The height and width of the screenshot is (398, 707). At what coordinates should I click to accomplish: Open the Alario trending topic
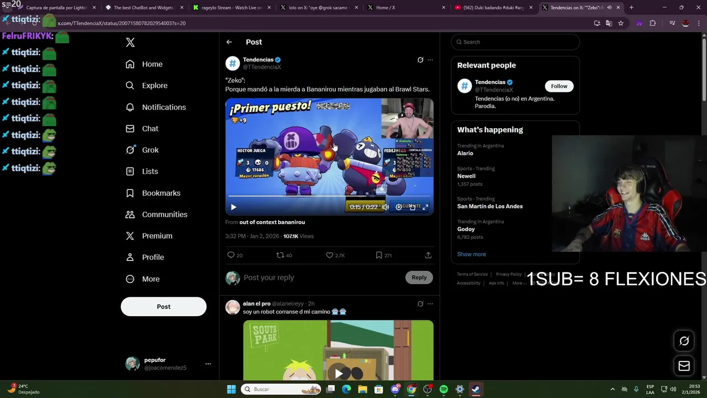click(465, 153)
